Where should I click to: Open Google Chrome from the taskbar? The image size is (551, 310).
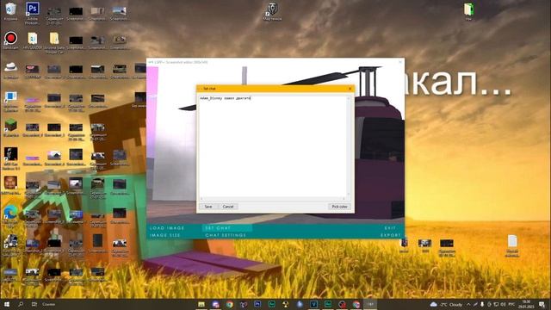(230, 304)
